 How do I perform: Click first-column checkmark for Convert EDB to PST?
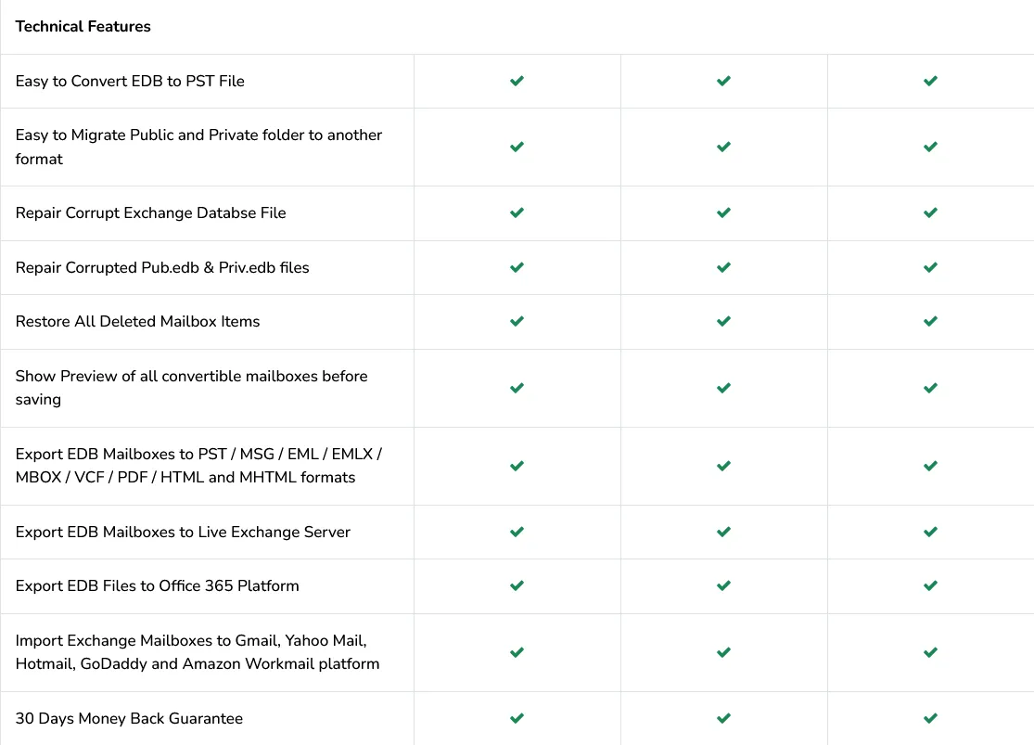(x=517, y=81)
